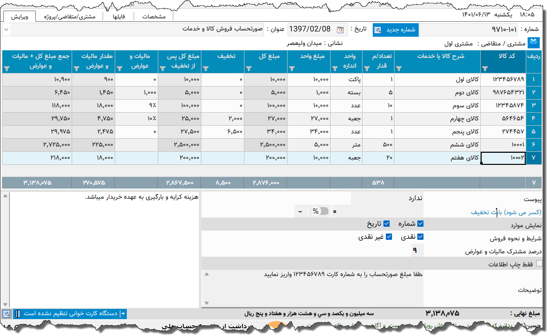Click the filter icon in کد کالا column
Image resolution: width=547 pixels, height=336 pixels.
click(485, 69)
